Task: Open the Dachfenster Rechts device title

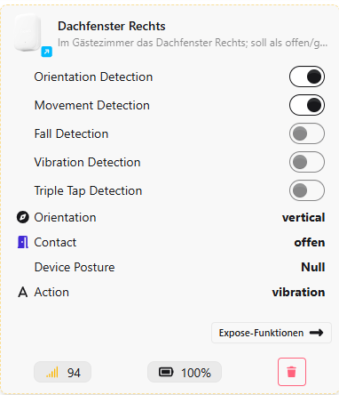Action: [x=112, y=26]
